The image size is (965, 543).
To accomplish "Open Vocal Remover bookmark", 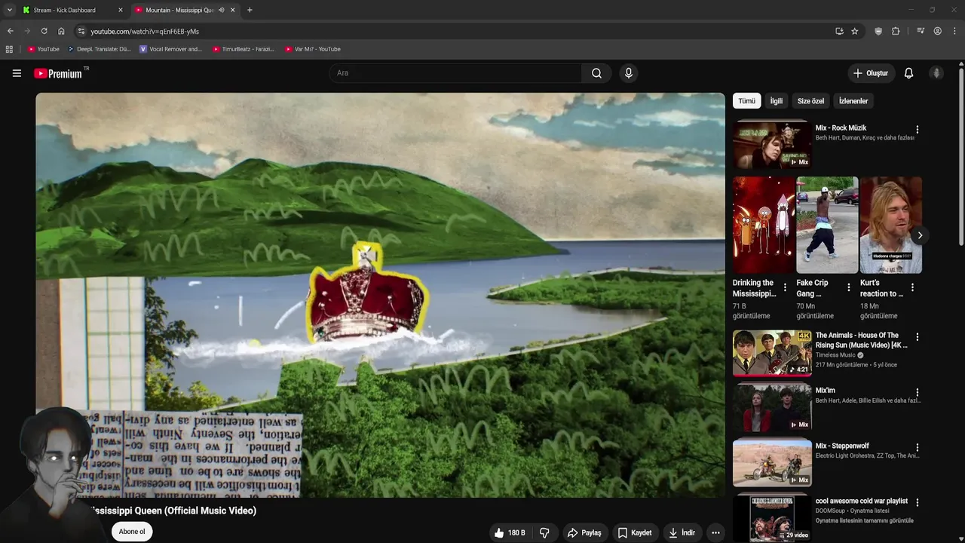I will tap(170, 49).
